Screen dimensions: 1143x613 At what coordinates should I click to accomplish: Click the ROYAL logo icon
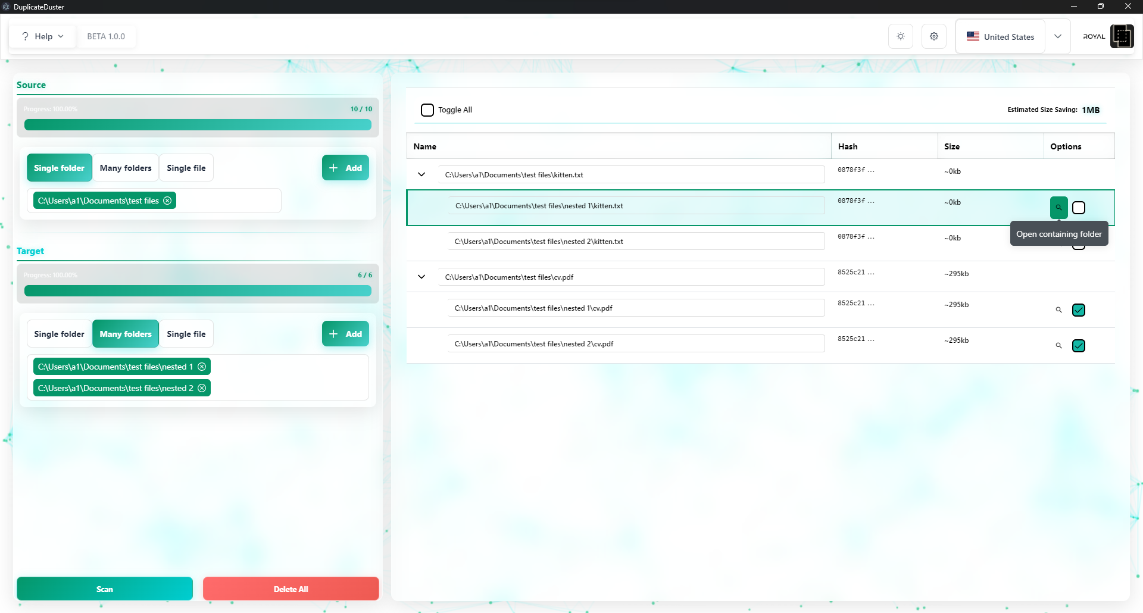1122,36
